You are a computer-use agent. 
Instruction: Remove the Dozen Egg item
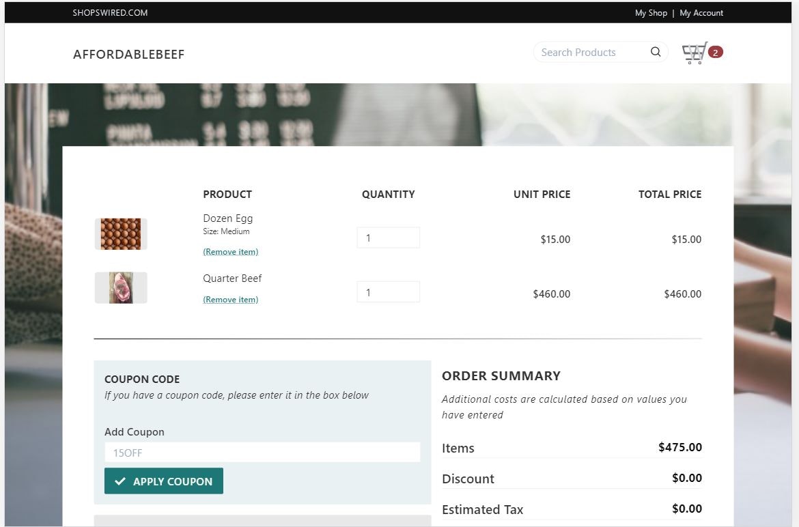click(230, 251)
